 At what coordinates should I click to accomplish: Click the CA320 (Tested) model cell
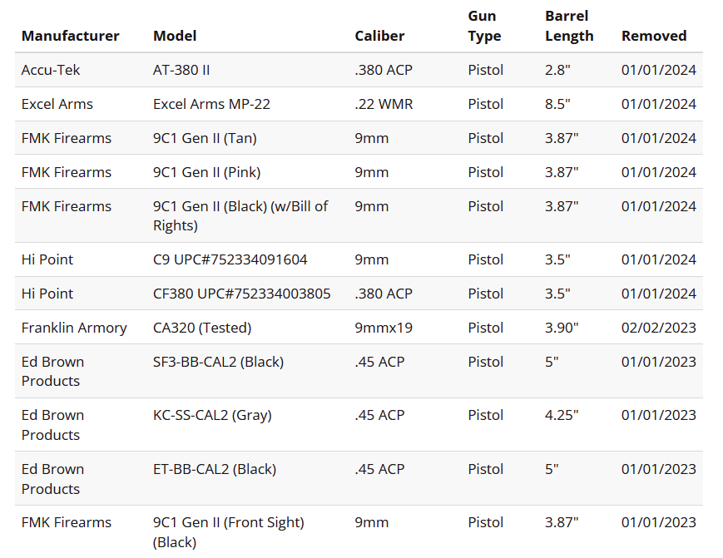click(202, 328)
